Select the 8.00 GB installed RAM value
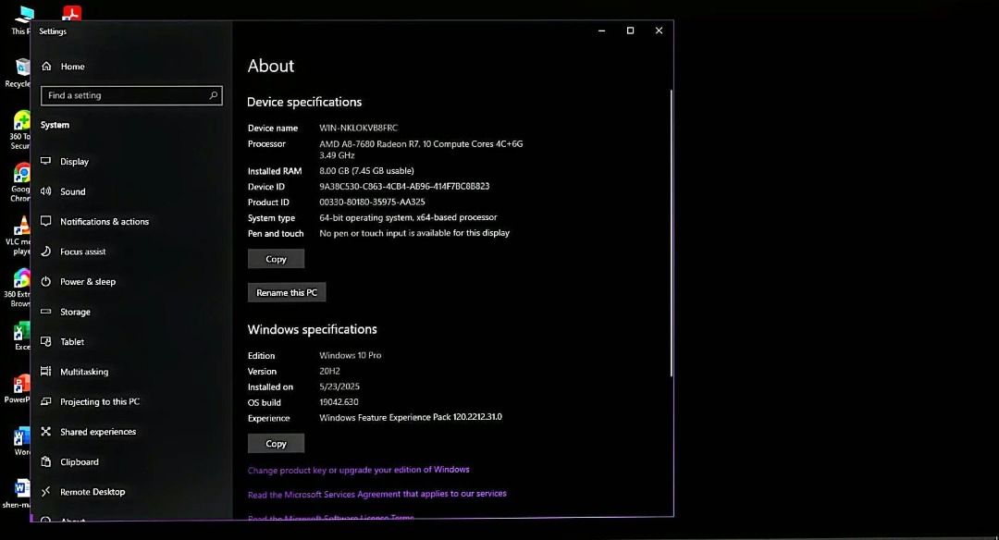999x540 pixels. tap(366, 171)
